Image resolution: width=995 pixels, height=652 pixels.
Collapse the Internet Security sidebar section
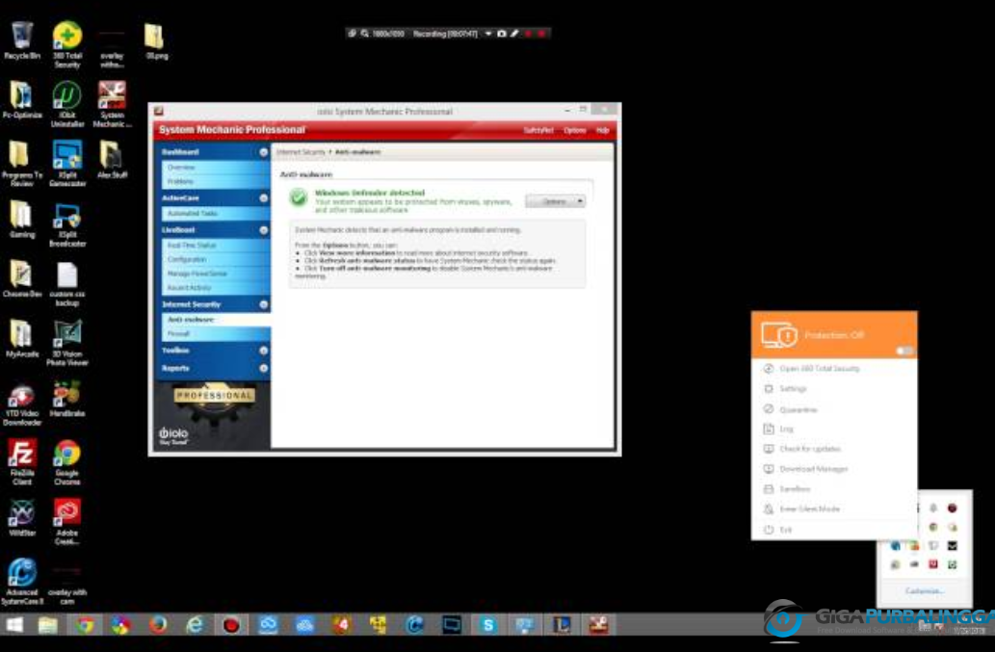[x=263, y=304]
